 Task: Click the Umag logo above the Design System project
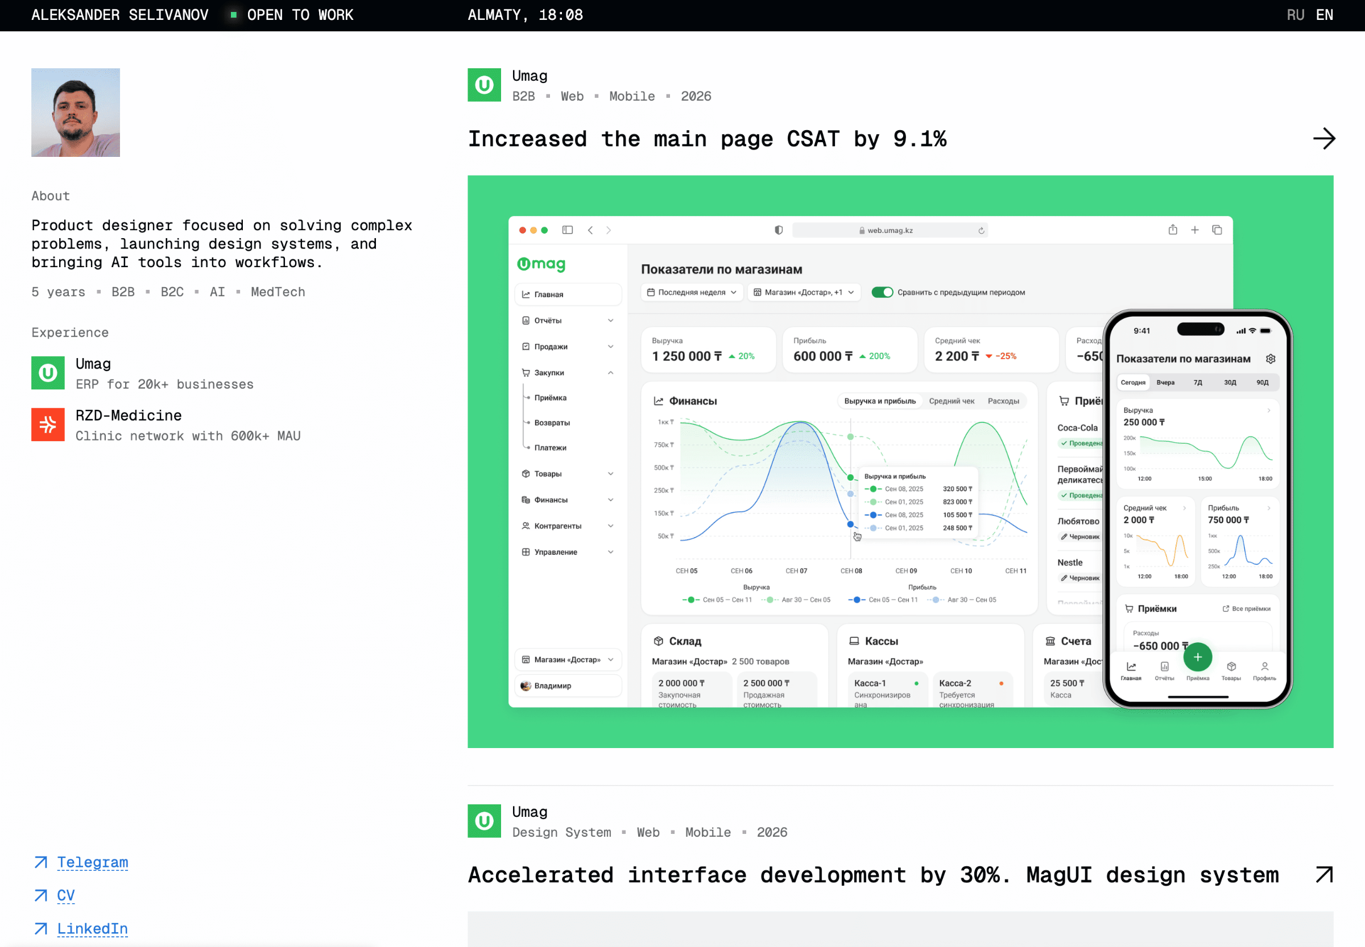click(x=484, y=821)
